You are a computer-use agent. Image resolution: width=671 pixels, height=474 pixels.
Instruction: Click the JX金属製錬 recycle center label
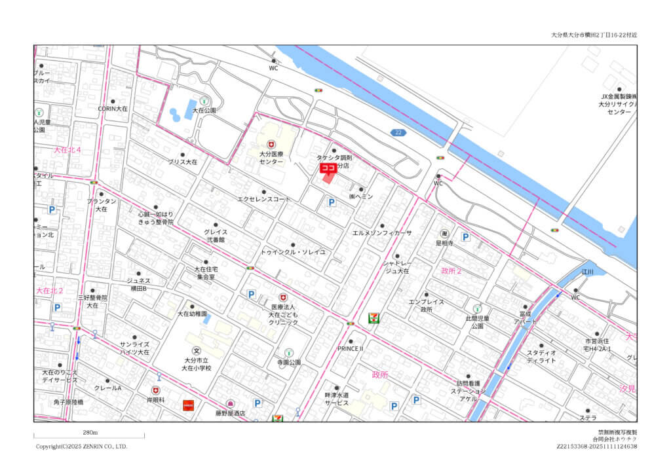619,104
